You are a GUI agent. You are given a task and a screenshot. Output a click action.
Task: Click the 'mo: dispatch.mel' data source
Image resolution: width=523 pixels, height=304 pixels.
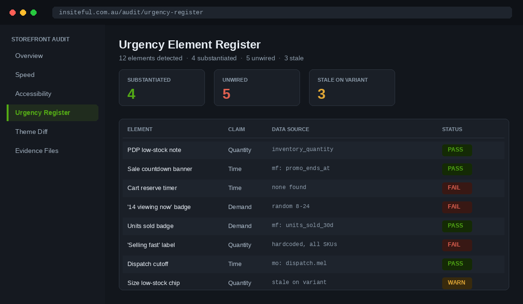pos(299,263)
